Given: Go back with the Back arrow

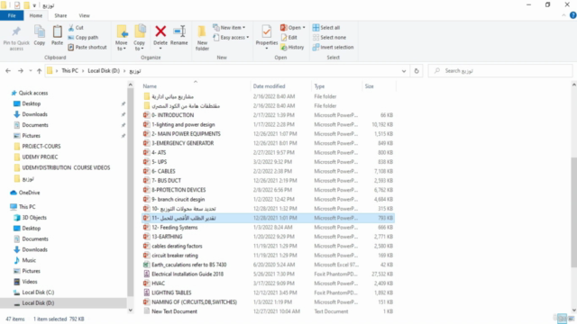Looking at the screenshot, I should (x=8, y=71).
